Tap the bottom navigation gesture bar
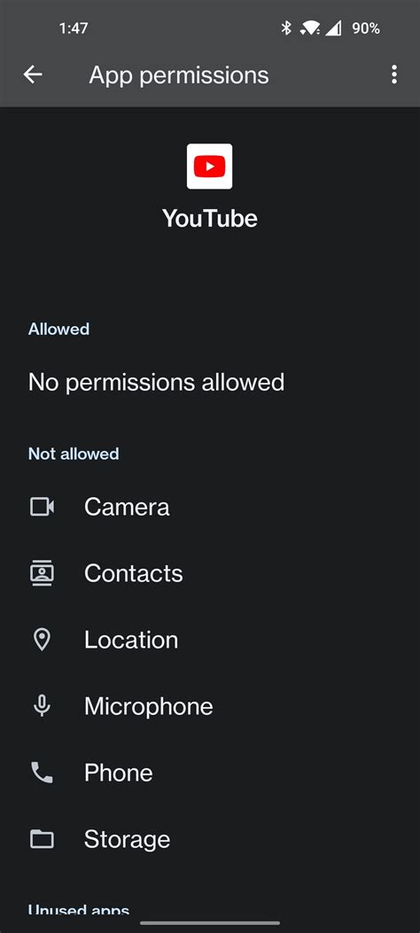 click(210, 923)
